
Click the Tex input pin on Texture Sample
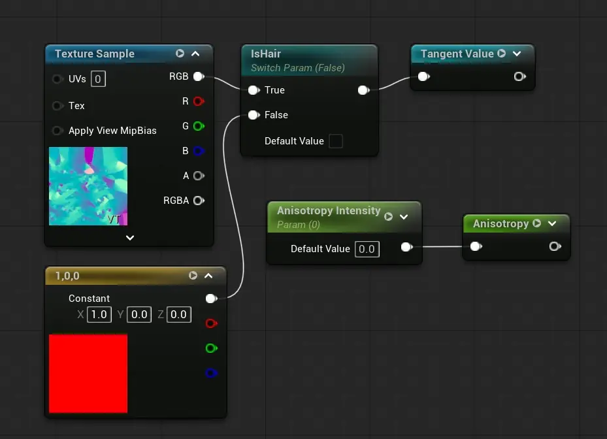pos(57,106)
